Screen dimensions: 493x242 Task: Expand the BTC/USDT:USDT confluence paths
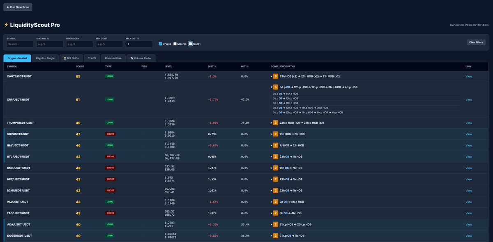point(271,157)
